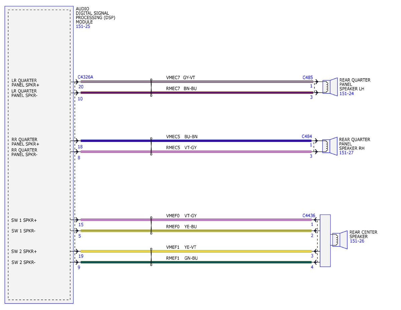
Task: Select the yellow VMEF1 YE-VT wire
Action: click(x=196, y=251)
